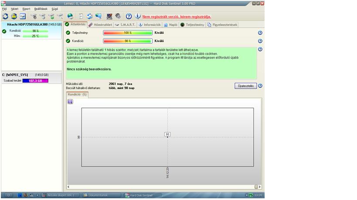Click the blue info 'i' toolbar icon
This screenshot has height=200, width=357.
pos(137,16)
